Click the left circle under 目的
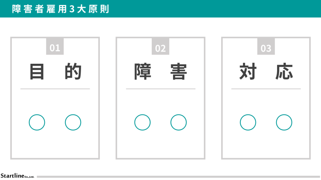Image resolution: width=321 pixels, height=180 pixels. point(37,122)
